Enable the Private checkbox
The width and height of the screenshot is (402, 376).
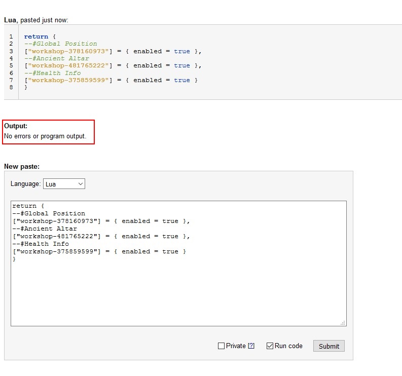[x=221, y=346]
